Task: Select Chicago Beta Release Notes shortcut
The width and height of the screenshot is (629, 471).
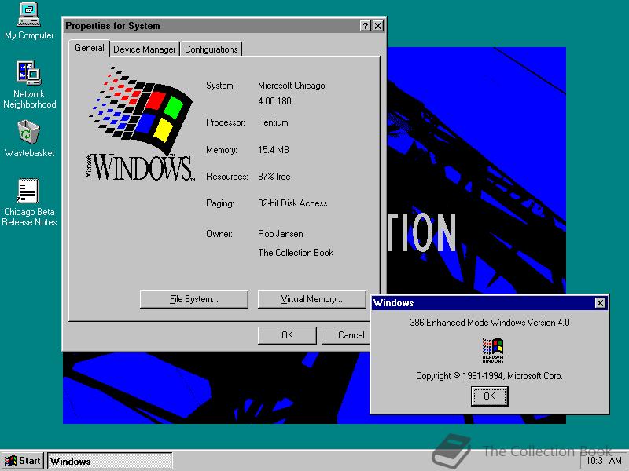Action: [x=29, y=203]
